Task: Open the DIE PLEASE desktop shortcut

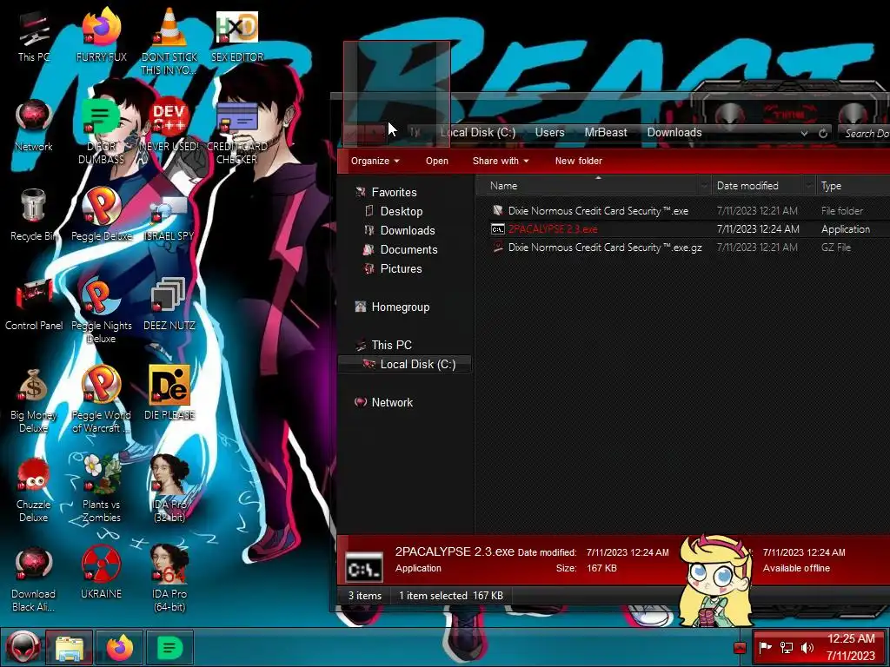Action: 169,394
